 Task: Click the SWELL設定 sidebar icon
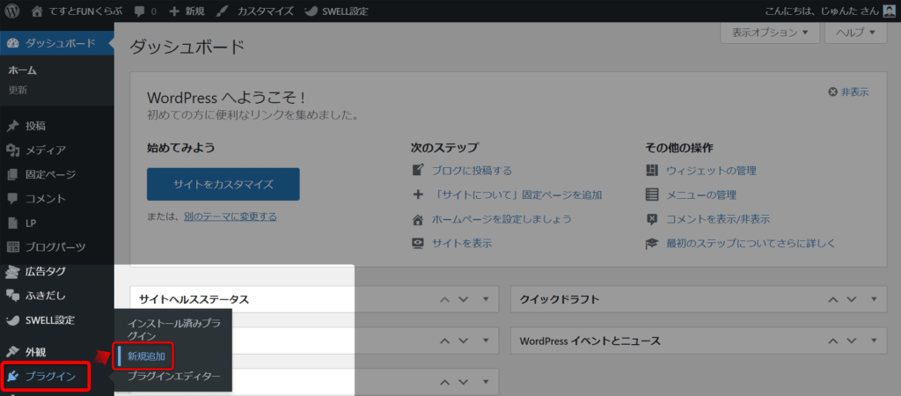click(12, 320)
